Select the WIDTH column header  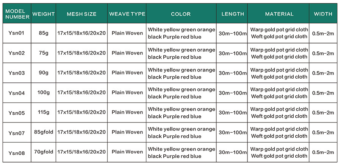[x=323, y=14]
